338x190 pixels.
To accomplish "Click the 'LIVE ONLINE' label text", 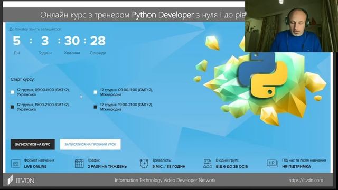I will click(35, 167).
